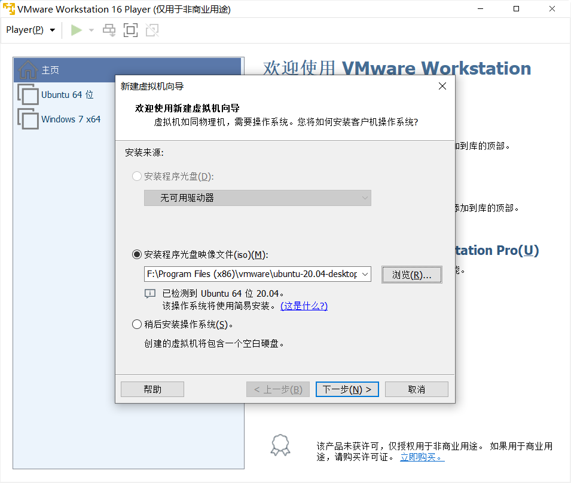571x483 pixels.
Task: Expand the ISO path dropdown arrow
Action: click(x=365, y=274)
